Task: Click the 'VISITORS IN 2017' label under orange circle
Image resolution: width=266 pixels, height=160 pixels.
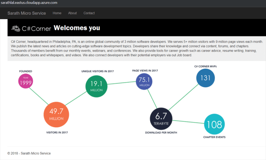Action: pyautogui.click(x=57, y=133)
